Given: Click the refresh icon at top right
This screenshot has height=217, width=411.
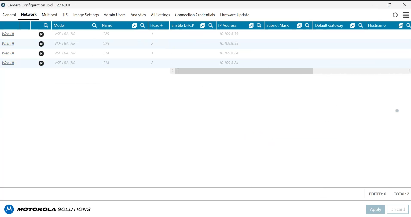Looking at the screenshot, I should point(395,15).
